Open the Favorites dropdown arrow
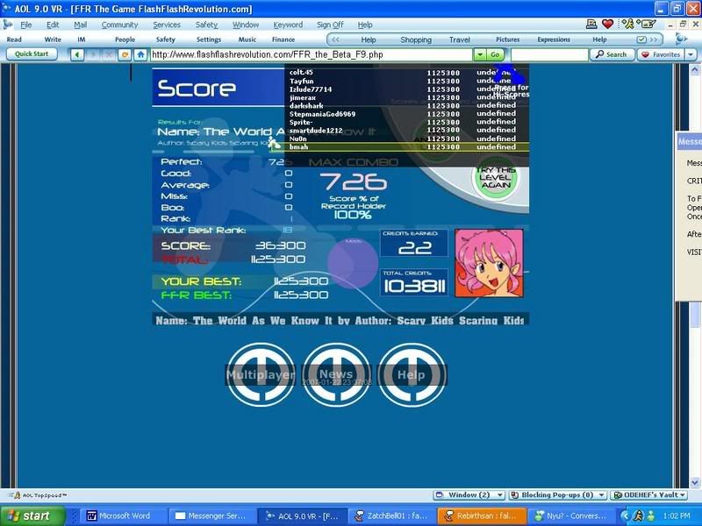Image resolution: width=702 pixels, height=526 pixels. coord(691,54)
